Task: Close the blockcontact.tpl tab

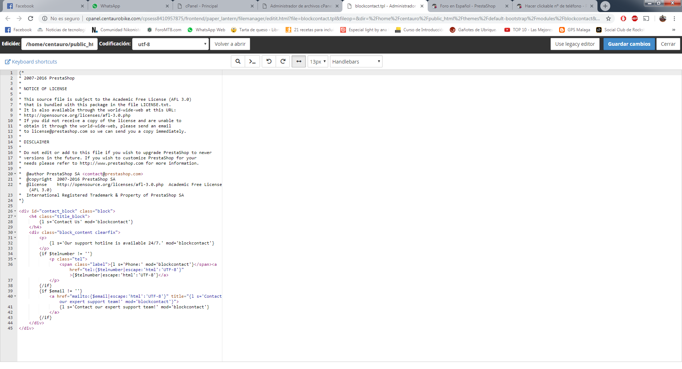Action: click(x=422, y=6)
